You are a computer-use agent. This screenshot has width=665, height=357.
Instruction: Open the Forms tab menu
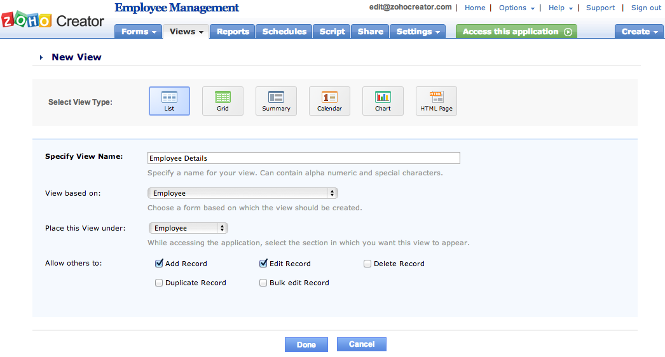coord(139,32)
